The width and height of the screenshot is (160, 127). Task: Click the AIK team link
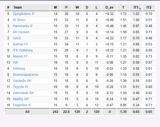15,63
